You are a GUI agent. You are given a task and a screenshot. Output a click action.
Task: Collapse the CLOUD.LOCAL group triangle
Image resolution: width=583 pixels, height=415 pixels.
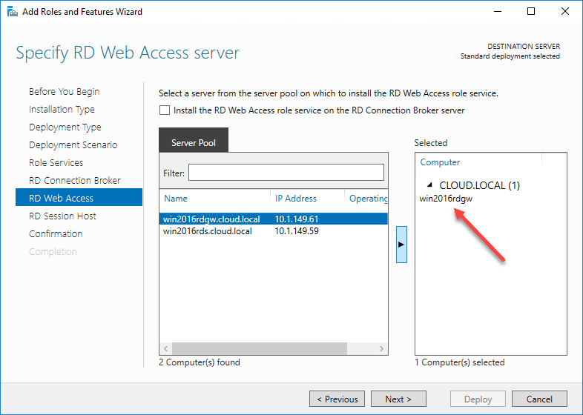click(x=429, y=186)
